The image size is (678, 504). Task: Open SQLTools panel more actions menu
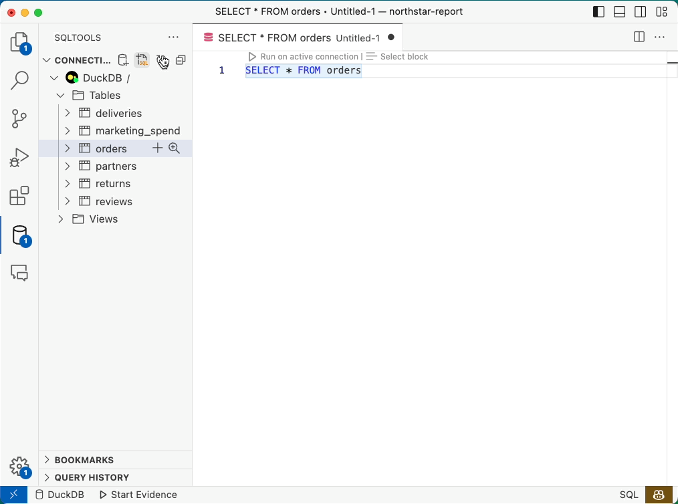point(174,37)
